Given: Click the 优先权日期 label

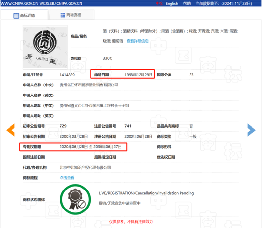Looking at the screenshot, I should click(x=166, y=157).
